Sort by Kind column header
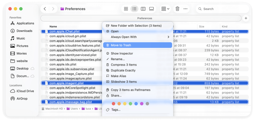 225,27
